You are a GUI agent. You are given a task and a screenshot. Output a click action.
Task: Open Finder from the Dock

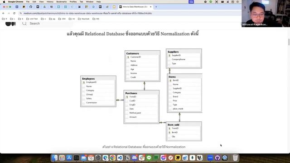point(55,158)
